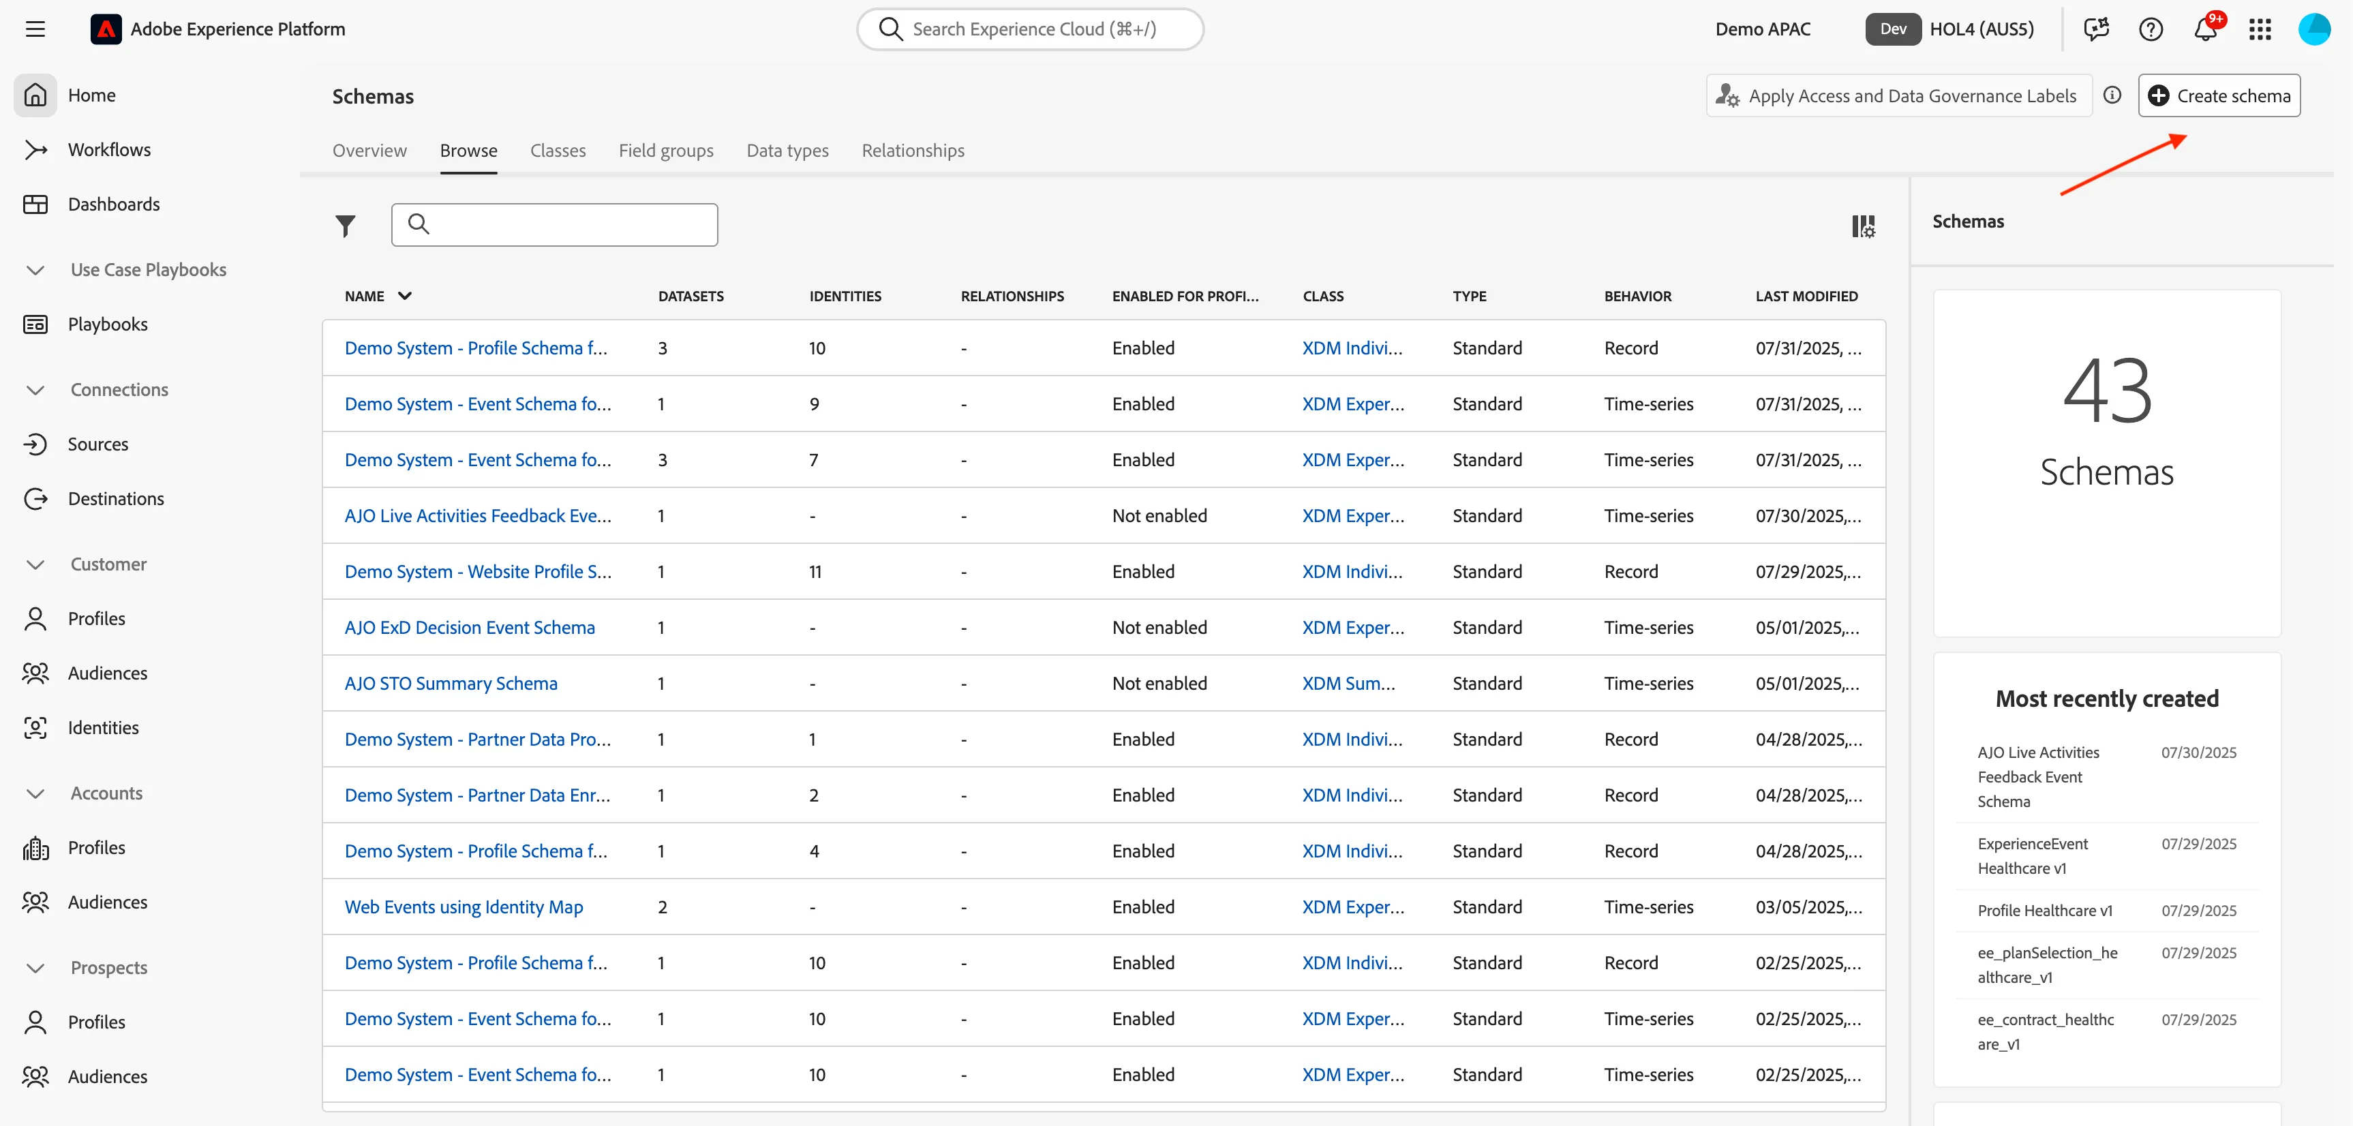Collapse the Prospects section

point(35,968)
